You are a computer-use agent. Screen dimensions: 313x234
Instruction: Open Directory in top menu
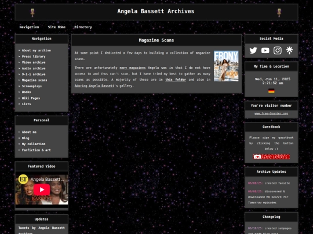83,27
